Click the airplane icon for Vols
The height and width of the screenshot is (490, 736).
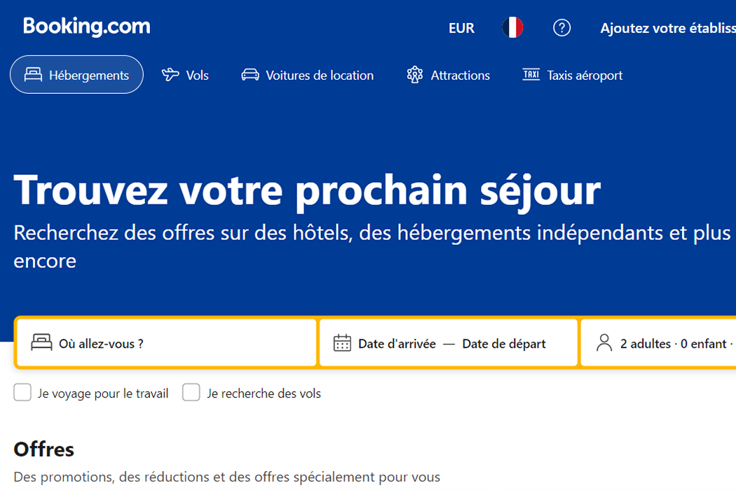170,75
